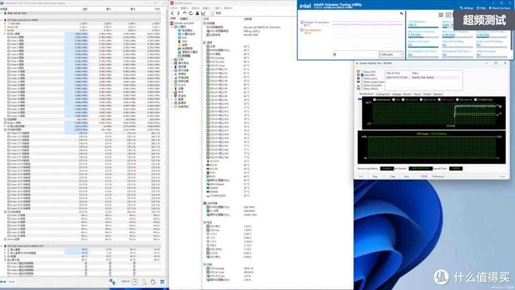This screenshot has width=515, height=290.
Task: Open the 5 Minutes duration dropdown
Action: [x=391, y=54]
